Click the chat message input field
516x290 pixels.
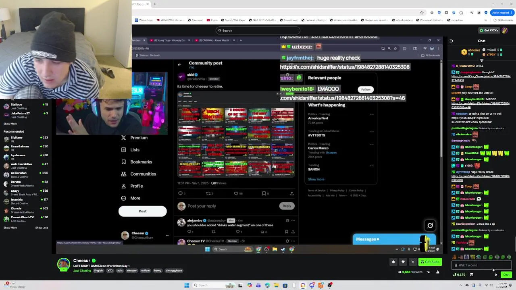pos(482,265)
